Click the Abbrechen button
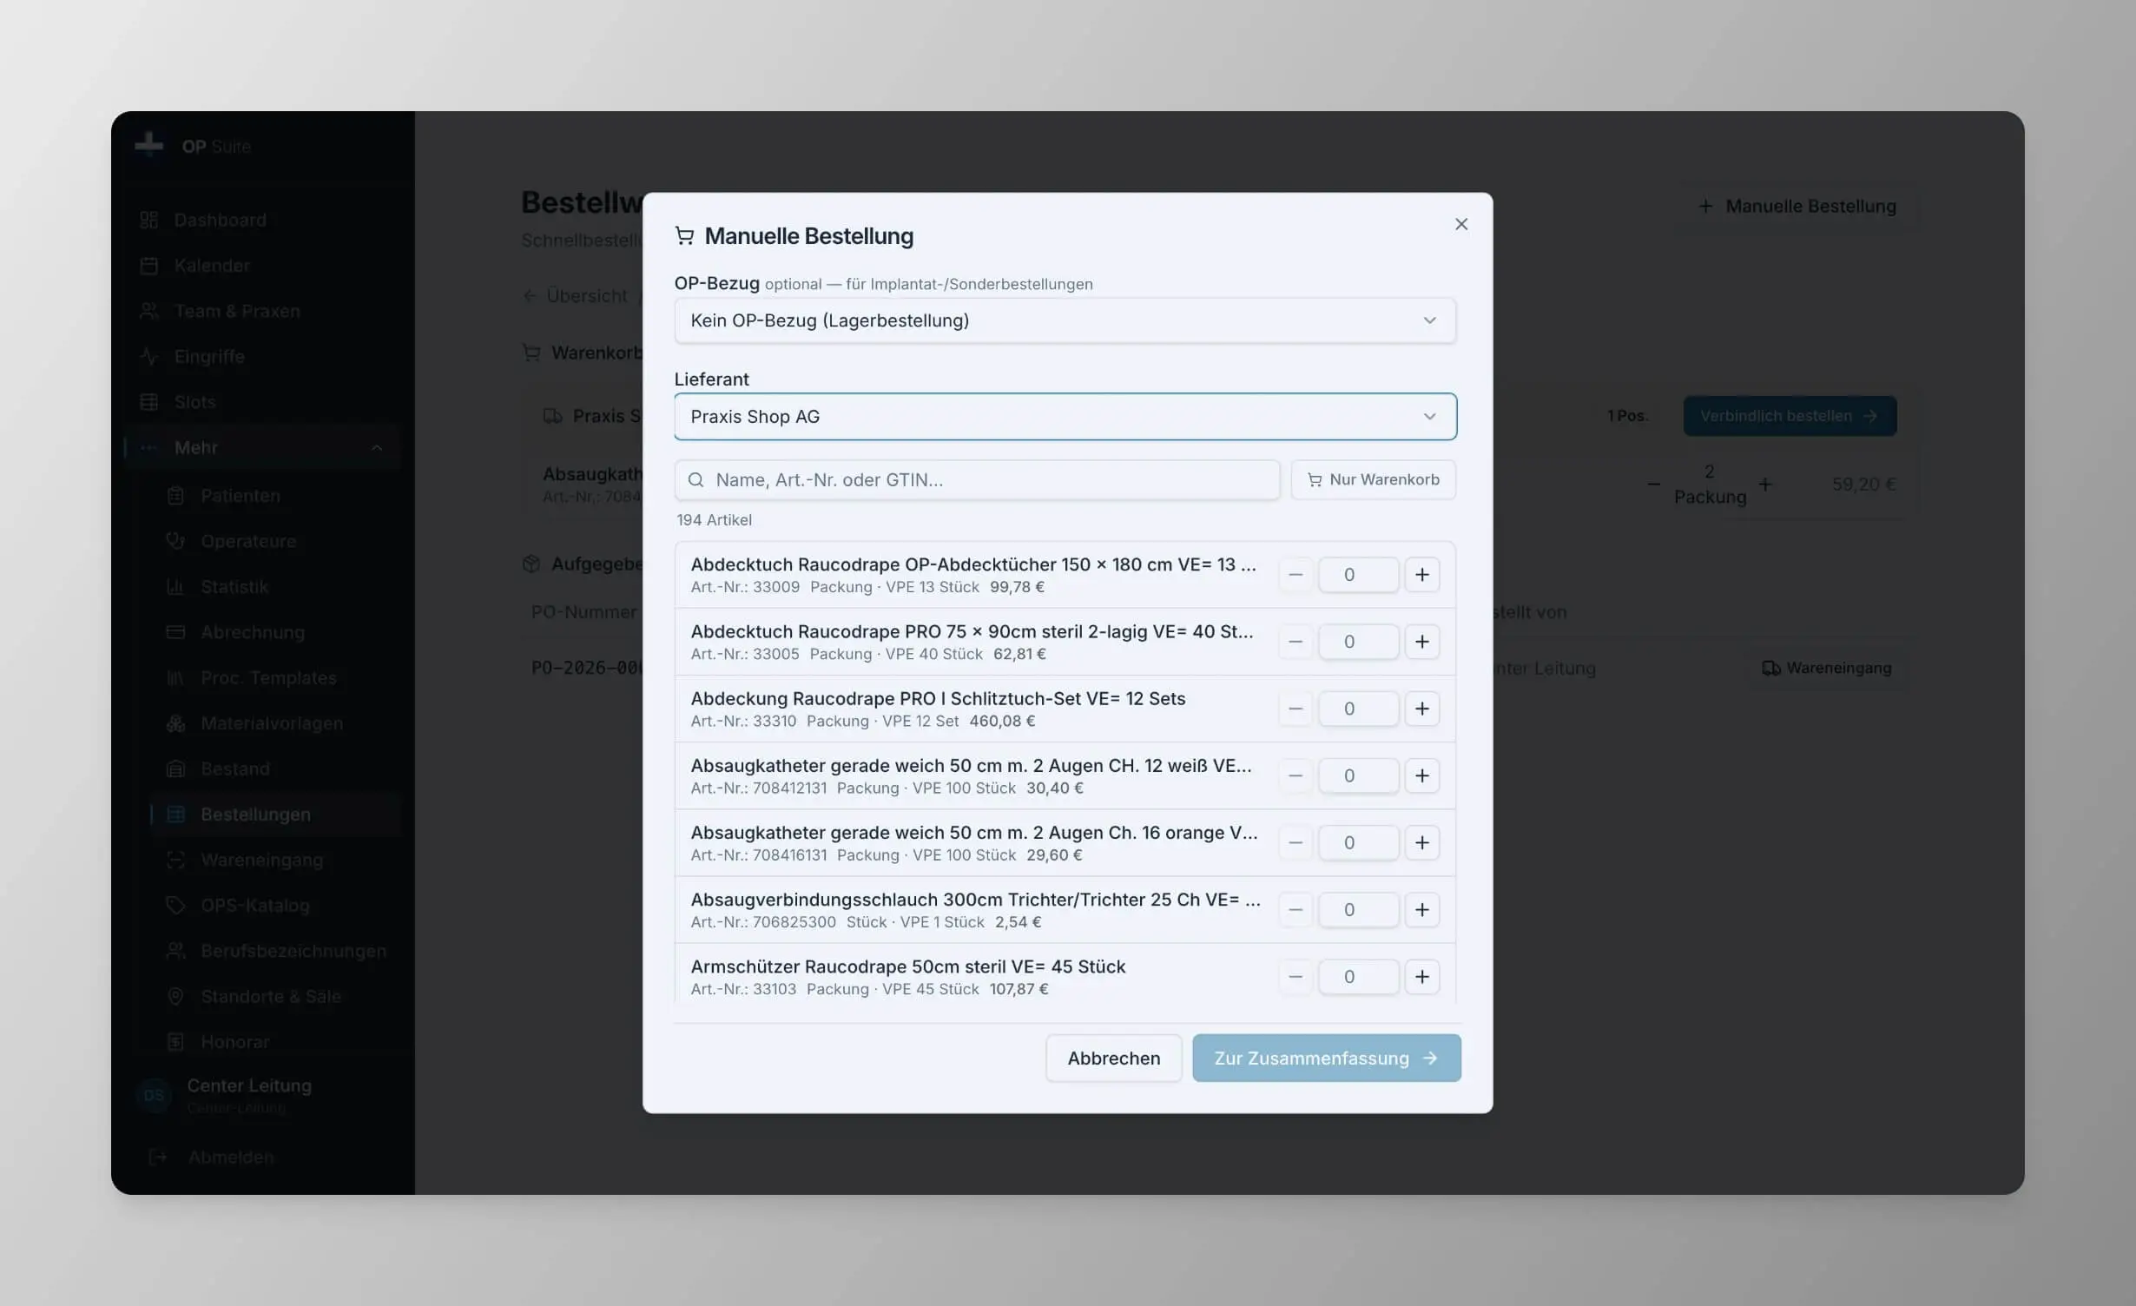 1113,1058
